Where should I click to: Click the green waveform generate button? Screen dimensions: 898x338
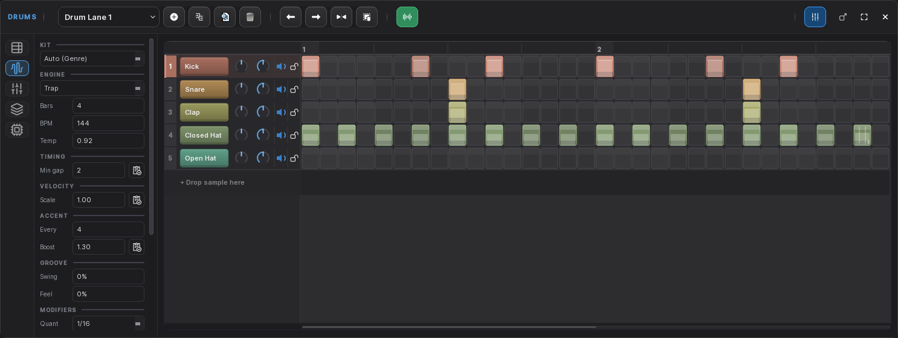407,17
